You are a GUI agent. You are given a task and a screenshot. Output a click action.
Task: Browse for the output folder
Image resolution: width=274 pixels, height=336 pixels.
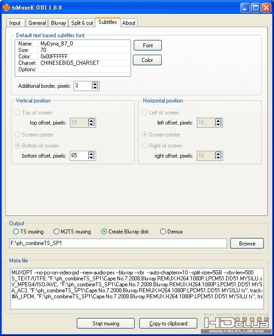point(247,244)
